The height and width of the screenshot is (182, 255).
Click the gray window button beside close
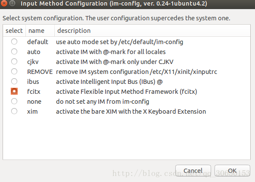point(12,3)
